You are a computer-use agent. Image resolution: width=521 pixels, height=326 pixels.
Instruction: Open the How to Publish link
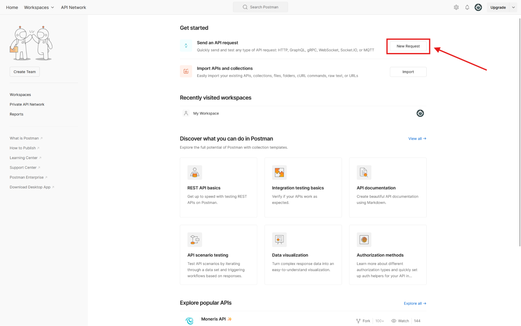[x=24, y=148]
